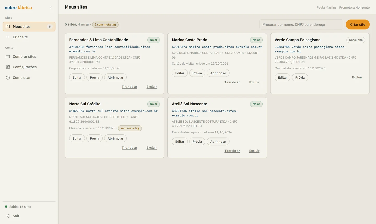The image size is (376, 224).
Task: Click the card icon beside Comprar sites
Action: [8, 57]
